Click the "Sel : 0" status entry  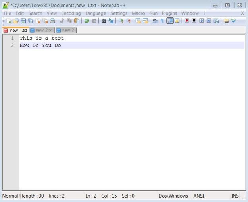coord(128,196)
